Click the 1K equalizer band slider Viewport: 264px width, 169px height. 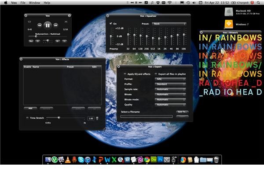pyautogui.click(x=159, y=36)
